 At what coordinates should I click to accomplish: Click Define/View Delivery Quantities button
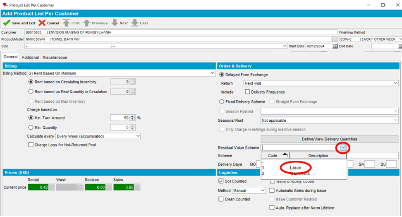tap(329, 139)
